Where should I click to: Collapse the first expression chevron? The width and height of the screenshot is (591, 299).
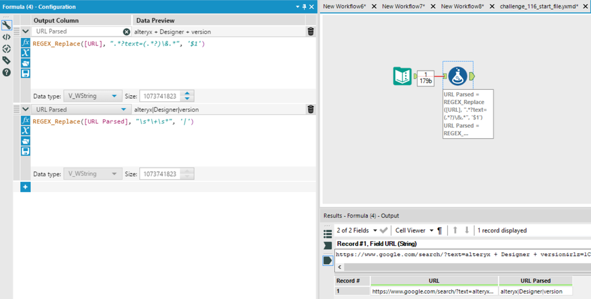(25, 31)
